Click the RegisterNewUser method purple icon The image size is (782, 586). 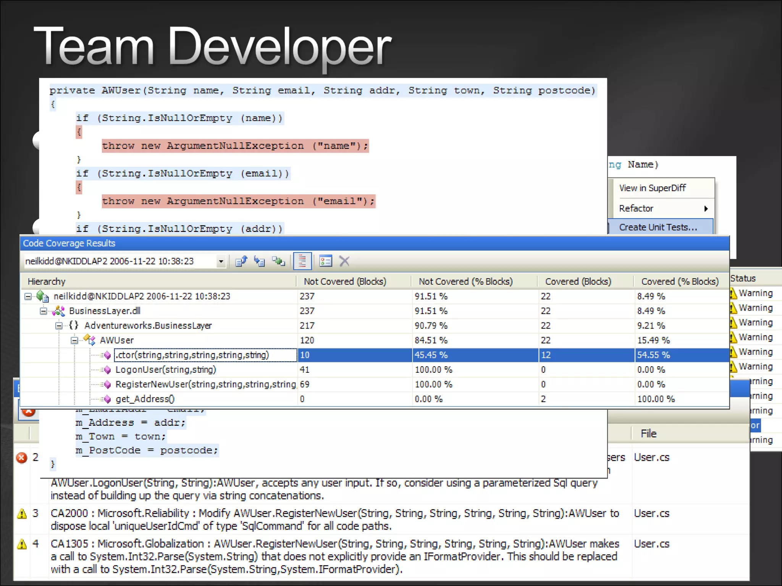point(107,384)
